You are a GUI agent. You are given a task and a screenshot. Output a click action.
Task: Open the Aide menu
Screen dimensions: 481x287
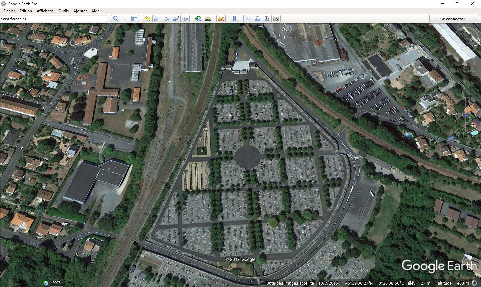tap(95, 11)
